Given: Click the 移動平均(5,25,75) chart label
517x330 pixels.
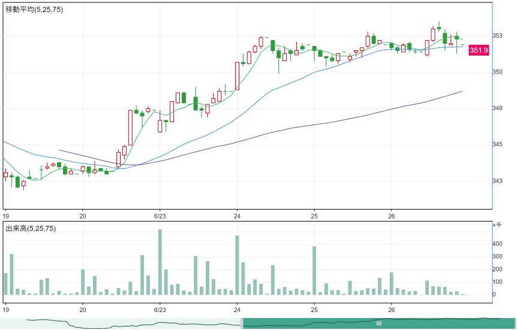Looking at the screenshot, I should 34,10.
